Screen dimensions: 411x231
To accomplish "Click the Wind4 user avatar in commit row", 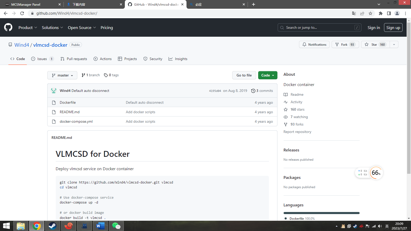I will coord(54,91).
